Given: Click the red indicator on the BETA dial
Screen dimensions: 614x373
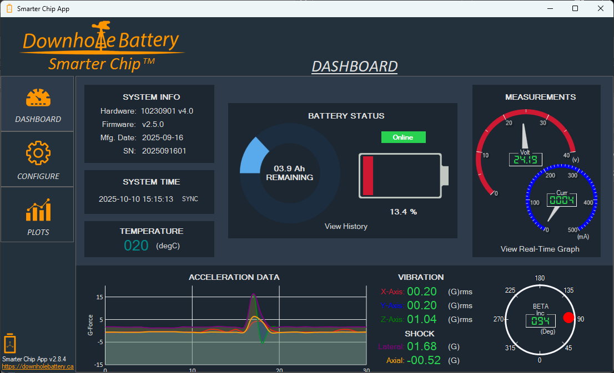Looking at the screenshot, I should (568, 318).
